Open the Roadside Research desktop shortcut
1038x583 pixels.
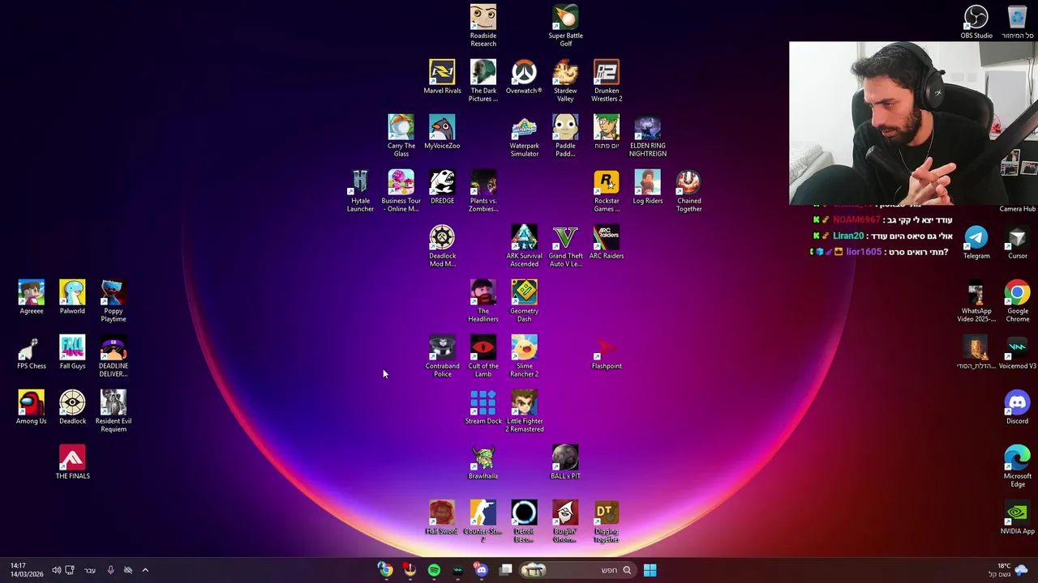tap(483, 25)
